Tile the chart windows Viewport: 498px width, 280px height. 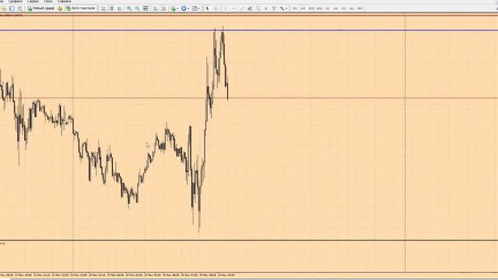click(x=146, y=9)
